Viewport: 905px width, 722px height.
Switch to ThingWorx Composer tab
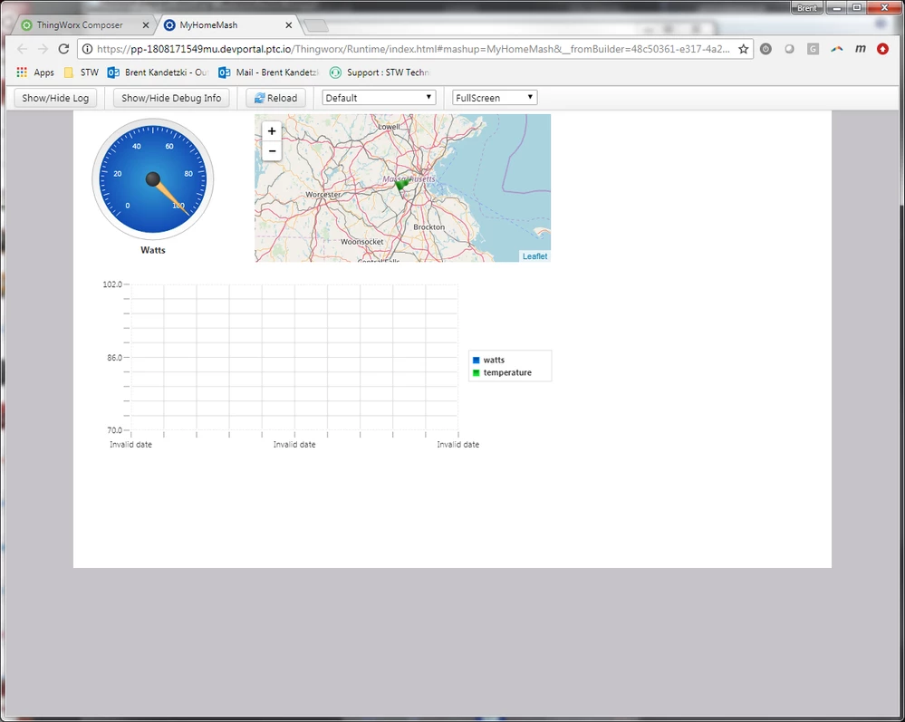[x=80, y=24]
